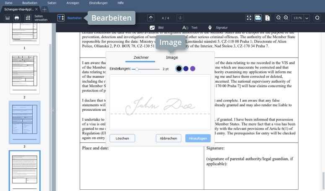Click inside the signature drawing area

pos(160,102)
